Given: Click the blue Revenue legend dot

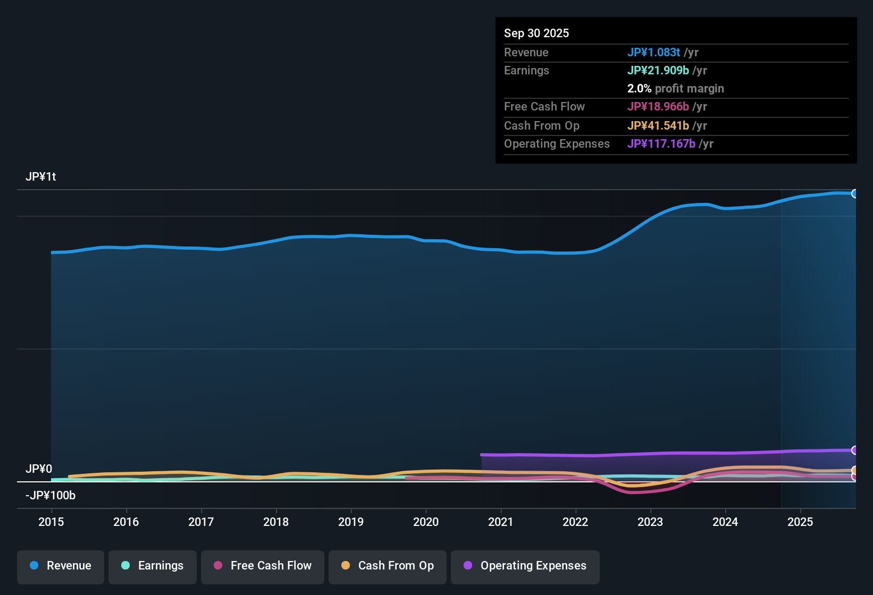Looking at the screenshot, I should pos(33,566).
